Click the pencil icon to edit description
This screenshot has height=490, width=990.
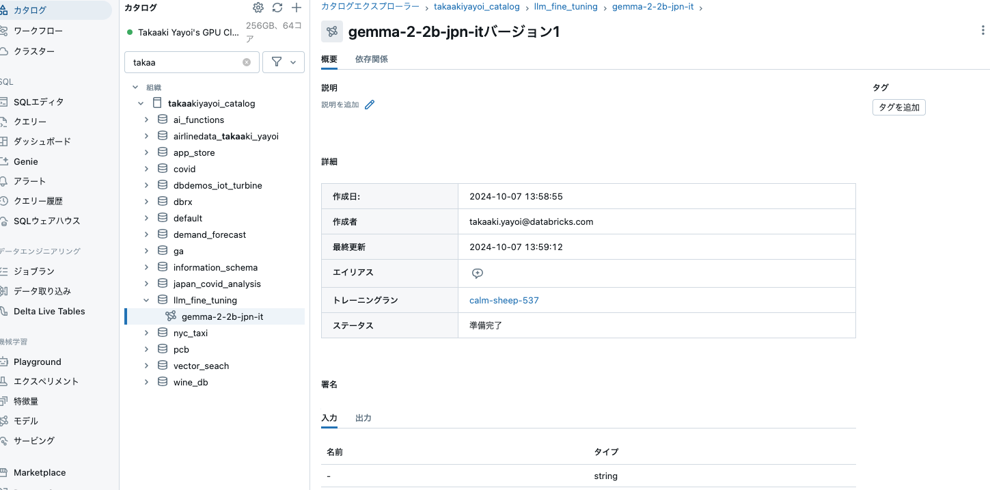pyautogui.click(x=370, y=105)
